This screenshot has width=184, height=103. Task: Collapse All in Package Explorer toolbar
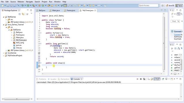(x=20, y=14)
